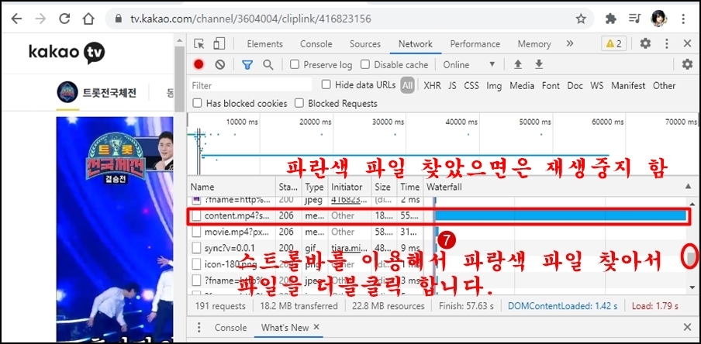Reload the current page
The image size is (701, 344).
pyautogui.click(x=65, y=19)
